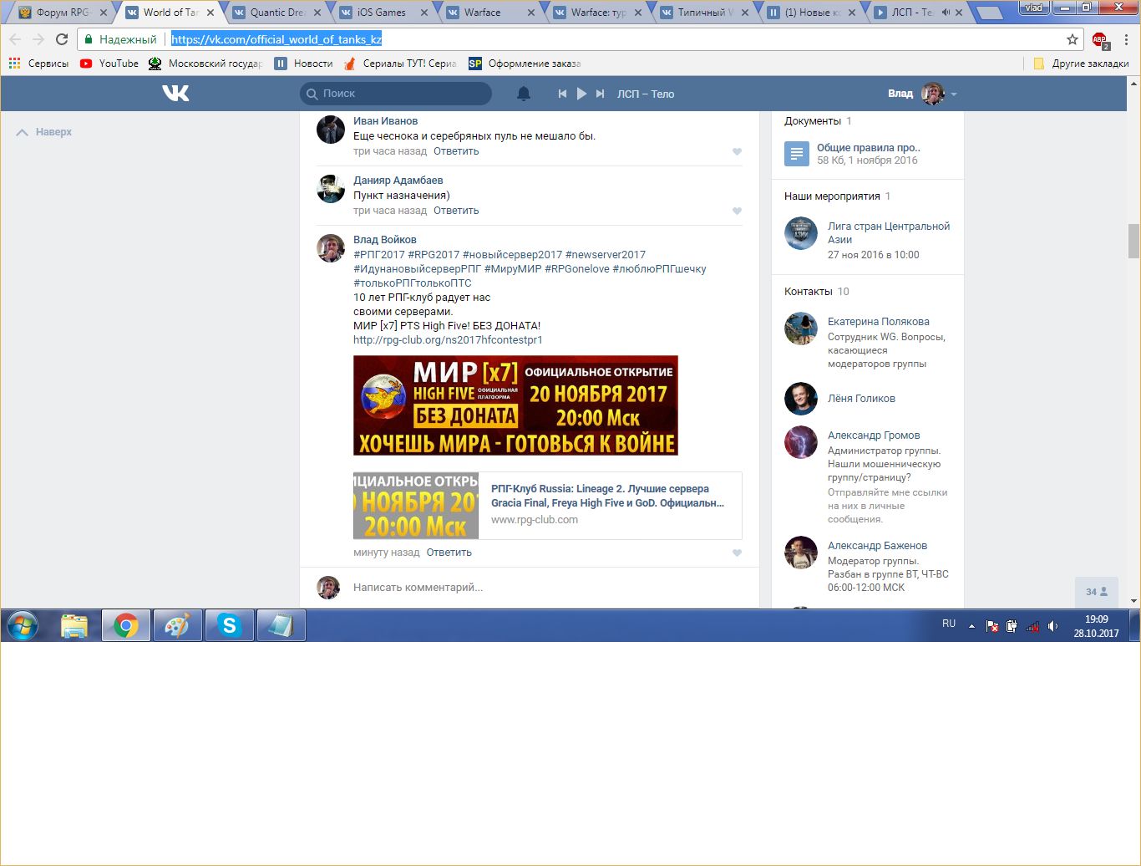The width and height of the screenshot is (1141, 866).
Task: Switch to the iOS Games tab
Action: click(x=383, y=13)
